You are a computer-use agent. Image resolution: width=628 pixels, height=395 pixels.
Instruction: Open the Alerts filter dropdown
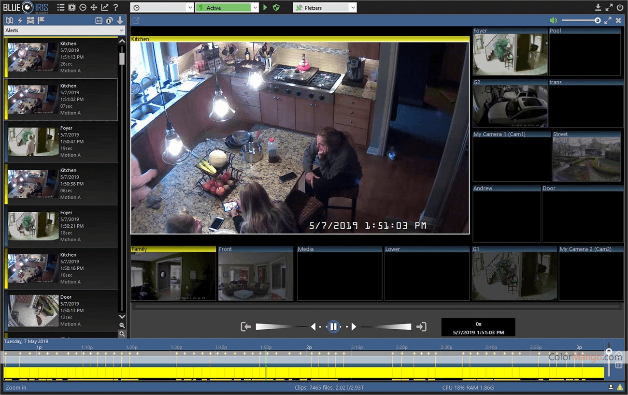pyautogui.click(x=64, y=30)
